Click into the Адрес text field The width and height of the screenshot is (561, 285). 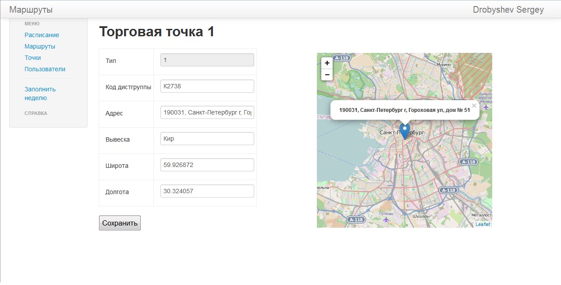coord(207,112)
